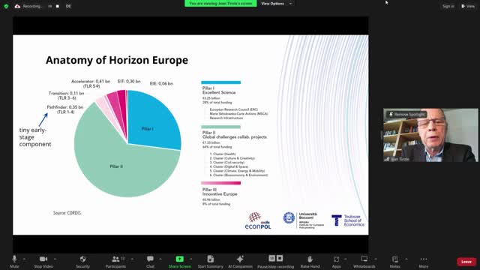Open the Chat panel

[x=150, y=261]
